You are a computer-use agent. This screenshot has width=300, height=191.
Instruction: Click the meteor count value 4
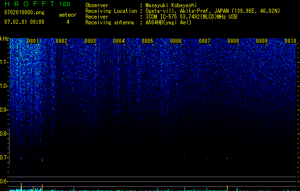tap(68, 22)
